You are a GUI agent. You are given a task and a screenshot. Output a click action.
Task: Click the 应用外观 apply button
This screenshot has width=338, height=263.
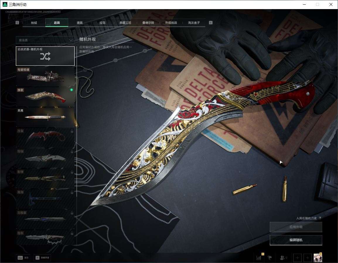tap(296, 227)
